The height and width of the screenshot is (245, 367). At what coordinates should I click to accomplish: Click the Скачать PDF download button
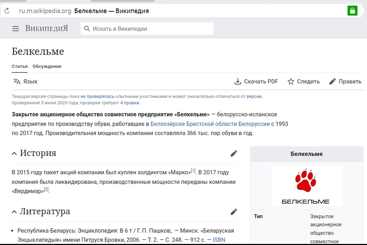[256, 81]
